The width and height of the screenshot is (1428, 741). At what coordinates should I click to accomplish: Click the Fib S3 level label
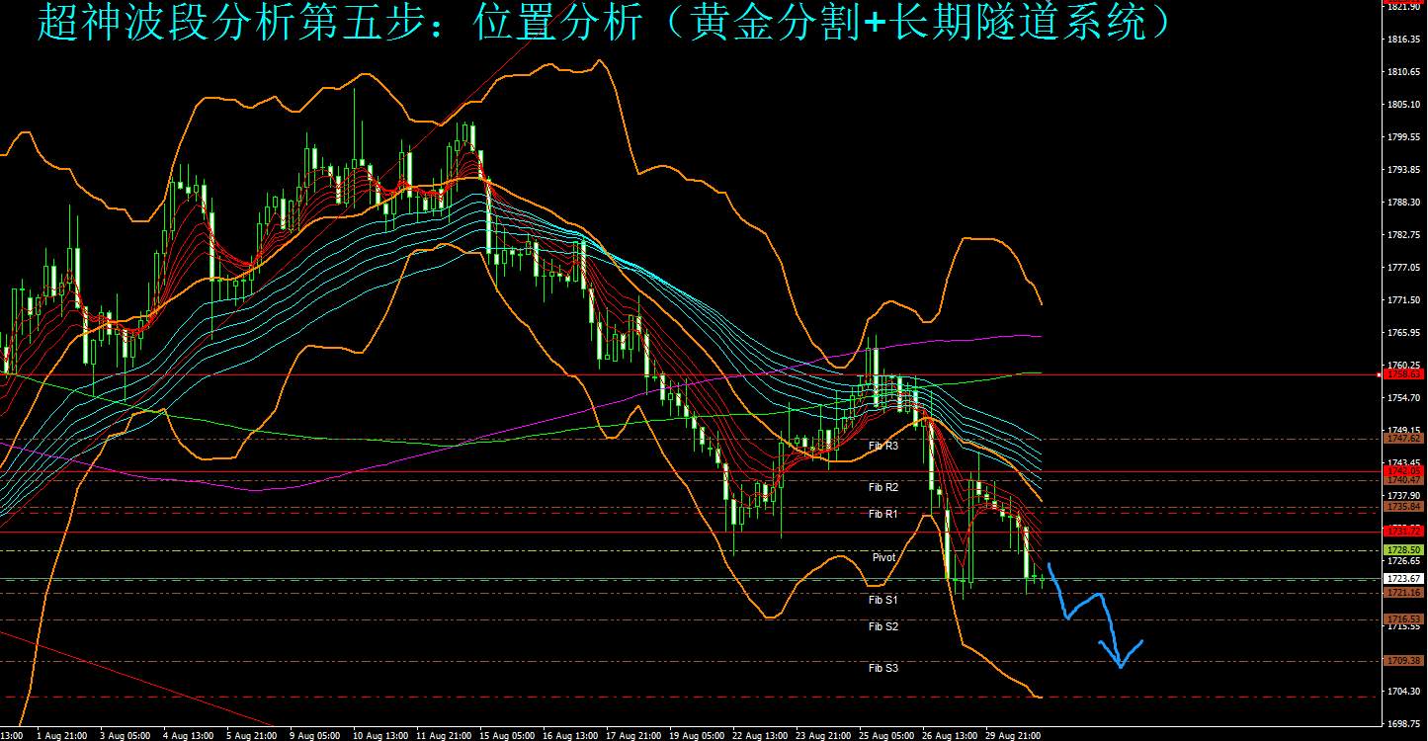(883, 668)
